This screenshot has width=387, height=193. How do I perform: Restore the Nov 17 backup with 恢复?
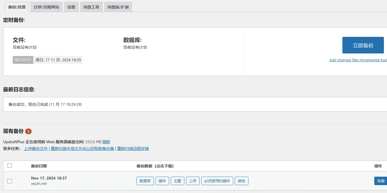[x=381, y=181]
